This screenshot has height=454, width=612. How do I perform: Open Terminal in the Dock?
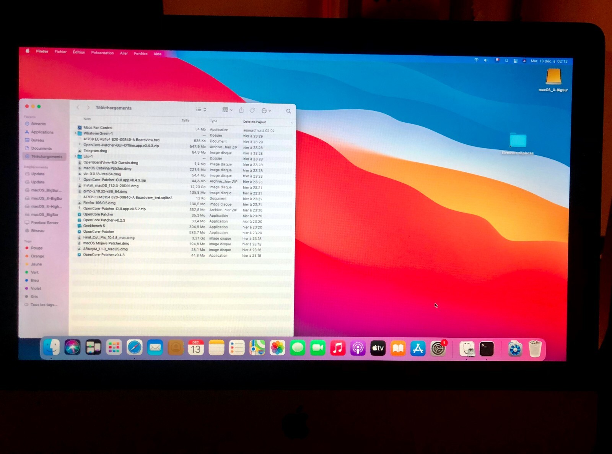click(x=487, y=349)
